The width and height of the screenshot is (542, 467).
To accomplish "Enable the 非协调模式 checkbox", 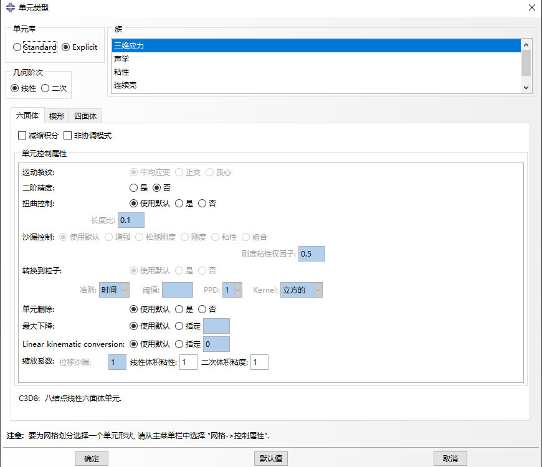I will pos(68,135).
